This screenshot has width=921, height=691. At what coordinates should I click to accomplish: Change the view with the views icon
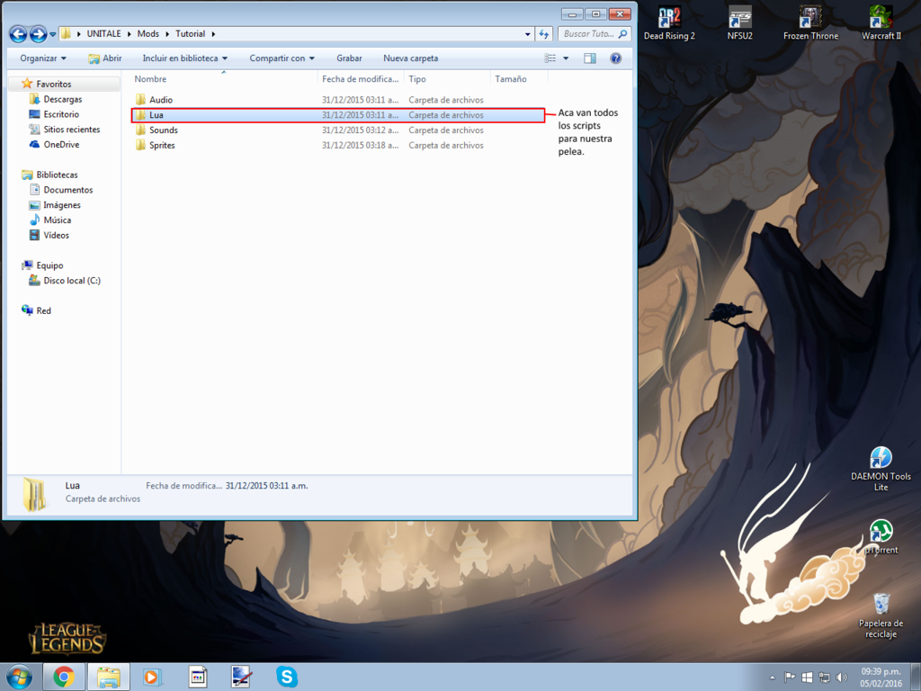pos(550,58)
